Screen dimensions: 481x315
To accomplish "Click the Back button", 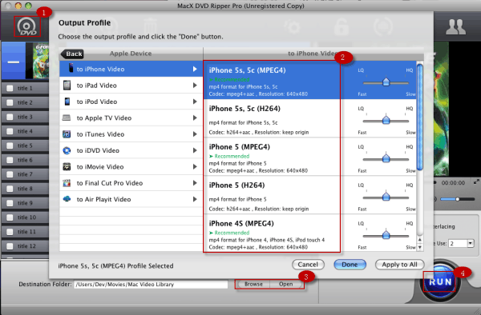I will 72,54.
